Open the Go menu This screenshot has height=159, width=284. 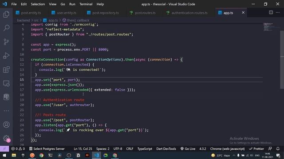pyautogui.click(x=63, y=4)
